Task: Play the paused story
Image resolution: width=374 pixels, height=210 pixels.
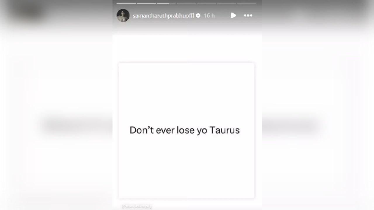Action: [233, 15]
